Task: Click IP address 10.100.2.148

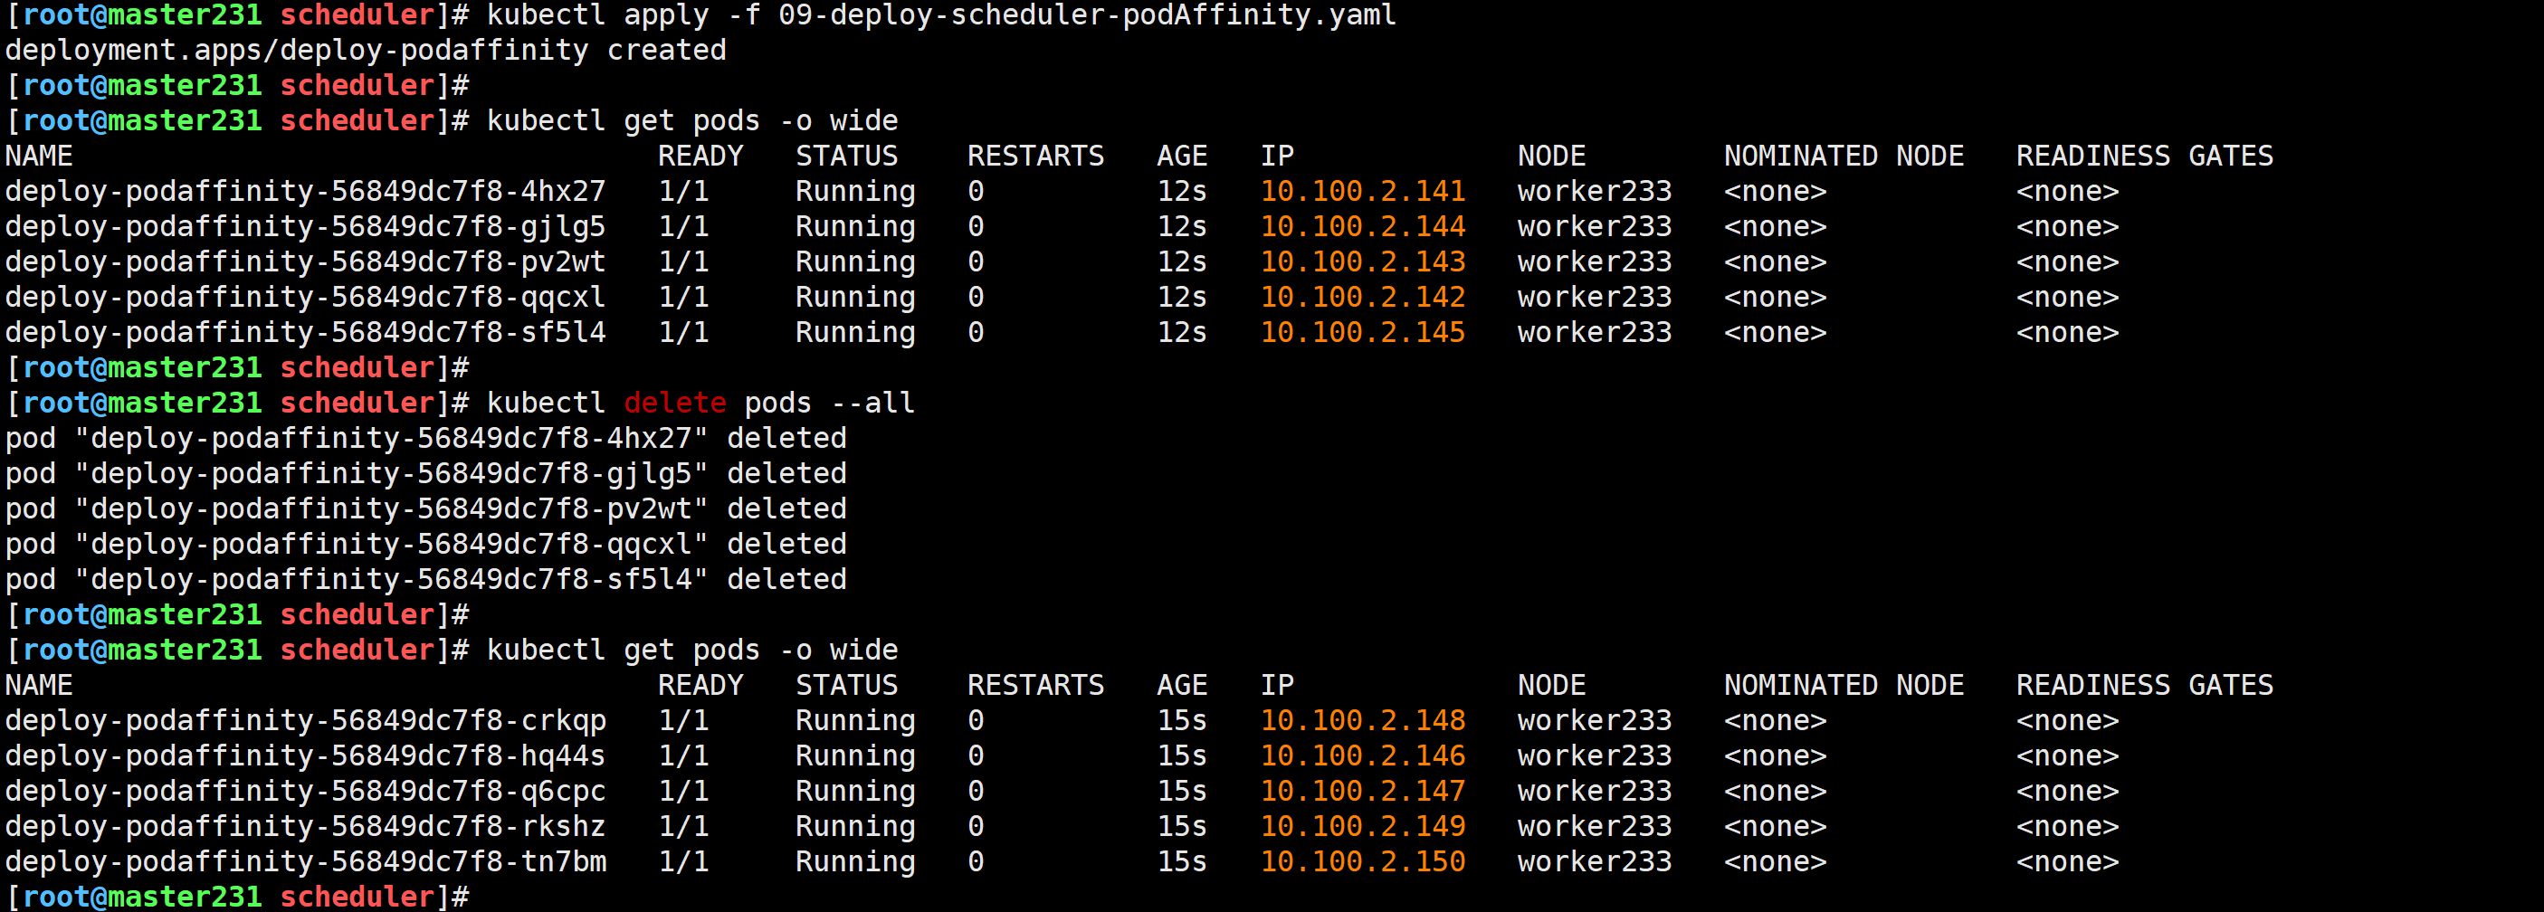Action: pos(1363,720)
